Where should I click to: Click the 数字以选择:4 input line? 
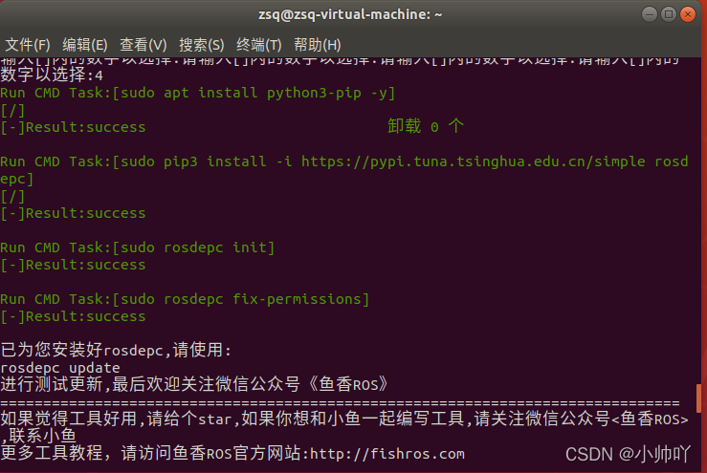click(x=52, y=75)
